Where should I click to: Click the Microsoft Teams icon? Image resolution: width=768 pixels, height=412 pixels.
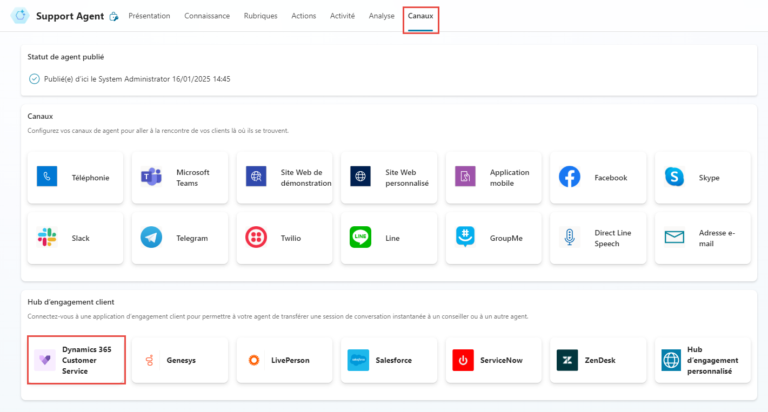pyautogui.click(x=151, y=177)
